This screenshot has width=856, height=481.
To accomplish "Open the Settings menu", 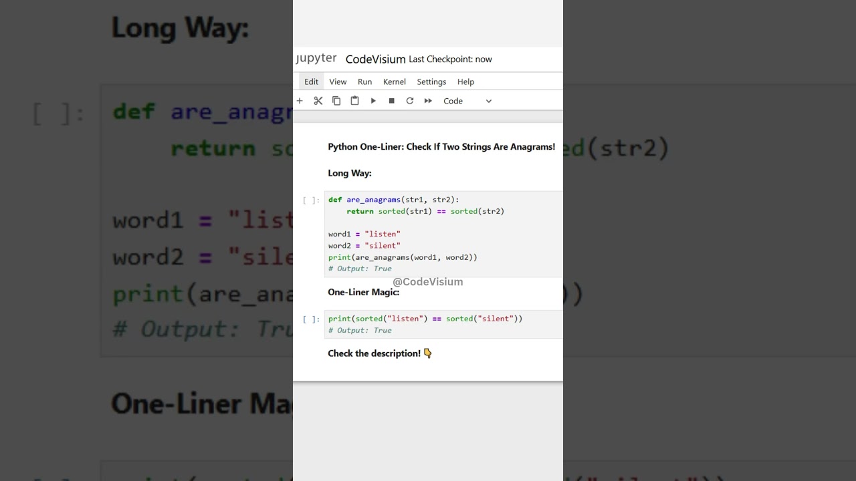I will 431,82.
